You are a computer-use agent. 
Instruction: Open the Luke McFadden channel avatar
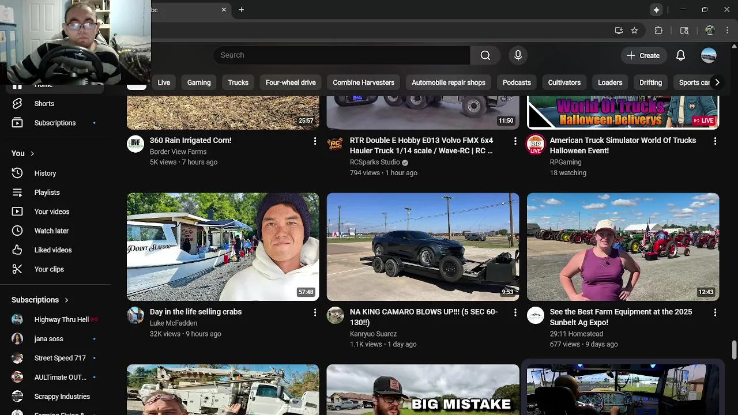coord(135,315)
